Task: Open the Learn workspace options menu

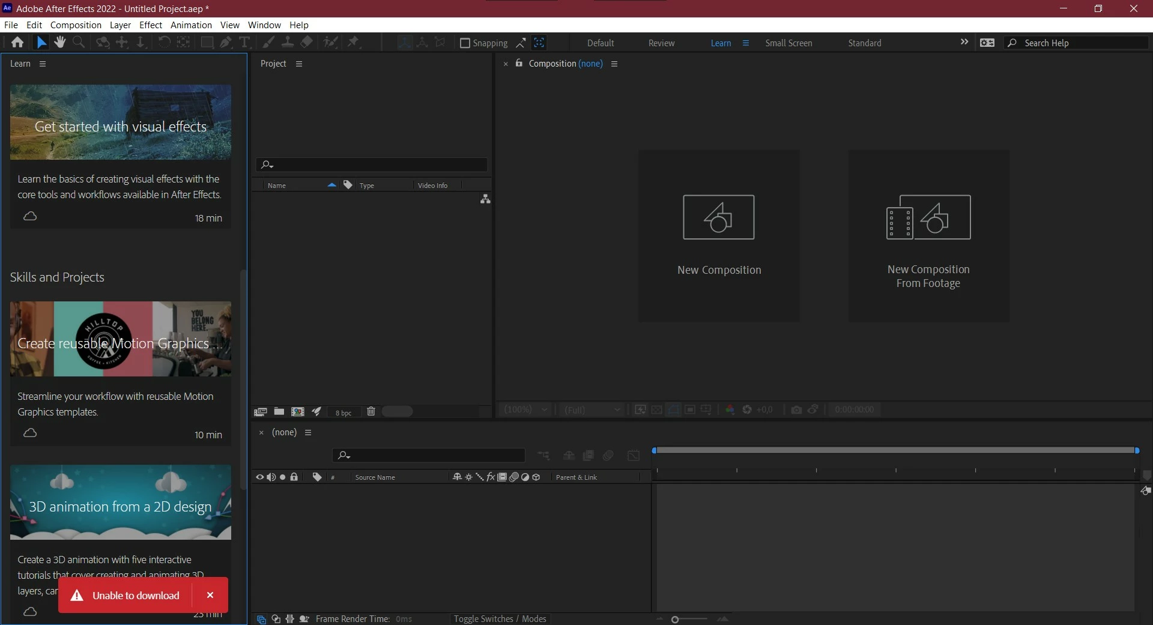Action: click(746, 43)
